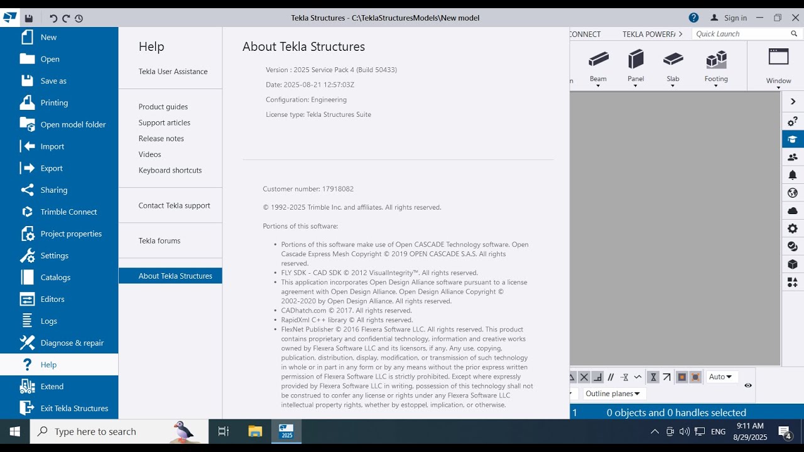Click Sign in button

tap(729, 18)
